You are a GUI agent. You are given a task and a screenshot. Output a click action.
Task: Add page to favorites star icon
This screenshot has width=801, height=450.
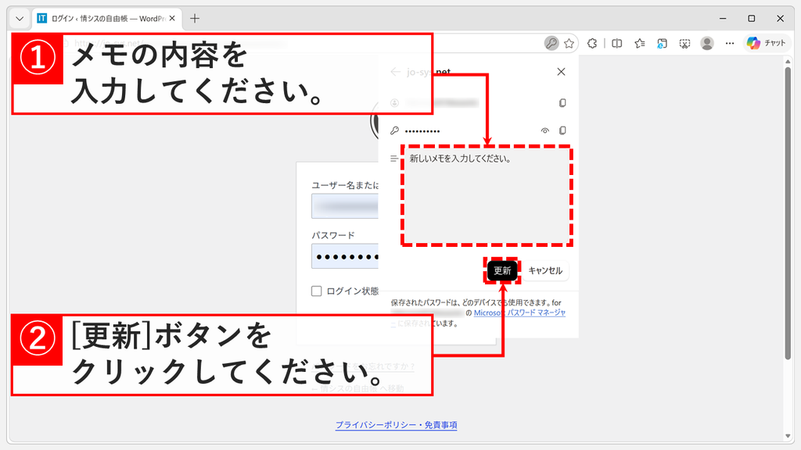(569, 44)
